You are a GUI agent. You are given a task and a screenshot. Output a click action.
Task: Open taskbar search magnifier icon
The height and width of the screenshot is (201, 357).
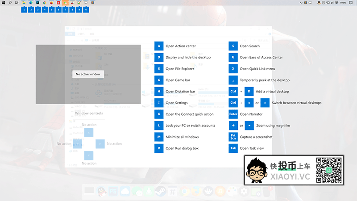tap(10, 3)
